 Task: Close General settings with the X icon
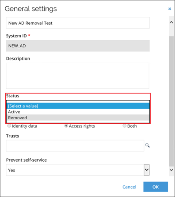(x=170, y=9)
